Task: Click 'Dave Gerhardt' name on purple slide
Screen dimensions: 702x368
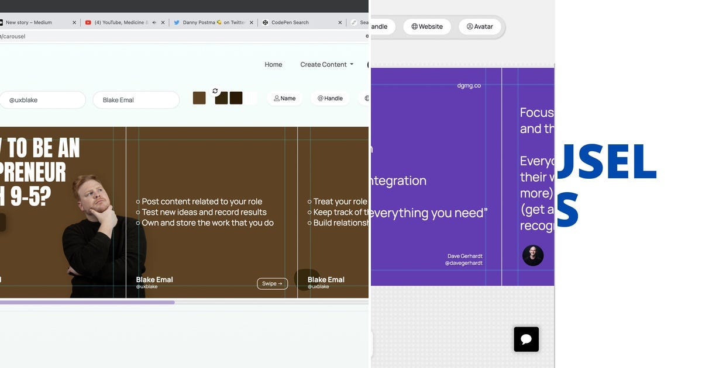Action: click(x=465, y=256)
